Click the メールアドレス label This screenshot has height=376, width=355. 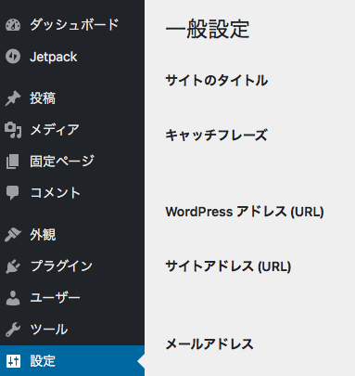point(209,344)
